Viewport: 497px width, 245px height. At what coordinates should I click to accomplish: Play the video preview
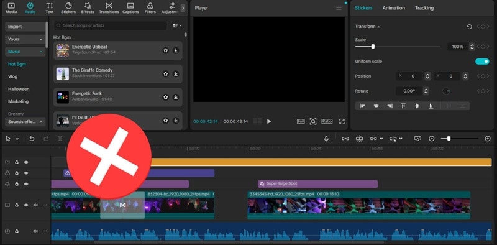pyautogui.click(x=269, y=121)
